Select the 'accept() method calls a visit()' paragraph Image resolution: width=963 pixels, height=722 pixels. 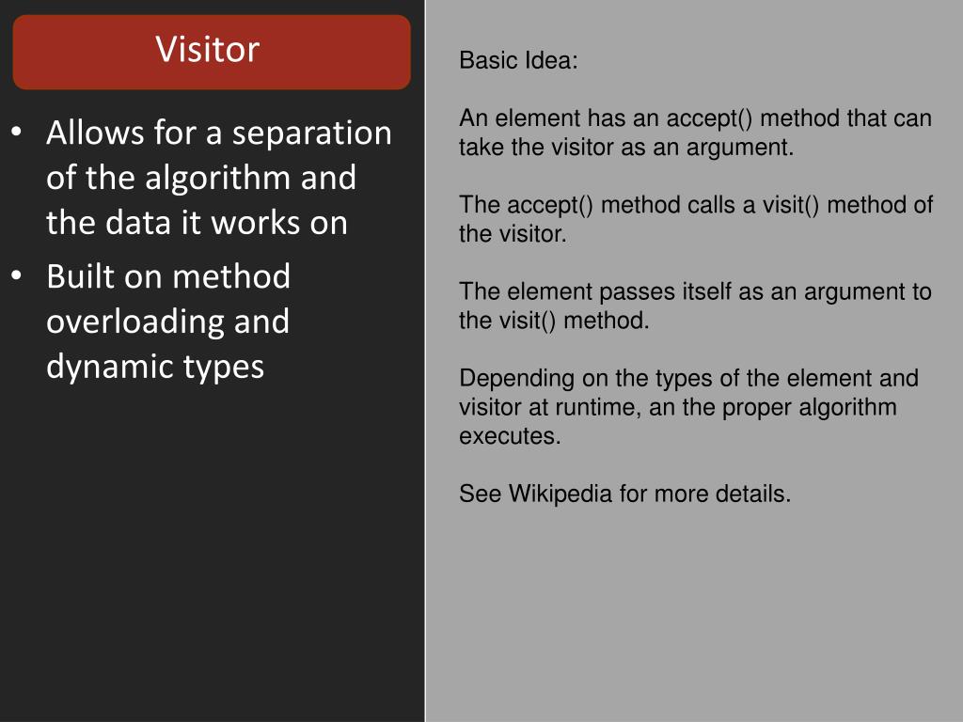696,219
